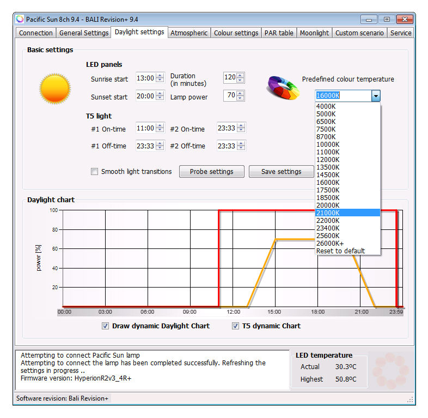
Task: Click the sun icon in Basic settings
Action: point(54,89)
